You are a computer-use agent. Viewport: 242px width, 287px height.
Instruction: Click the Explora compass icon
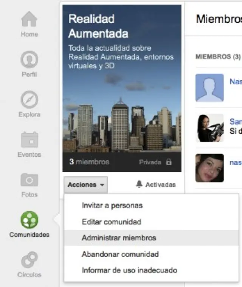(29, 100)
